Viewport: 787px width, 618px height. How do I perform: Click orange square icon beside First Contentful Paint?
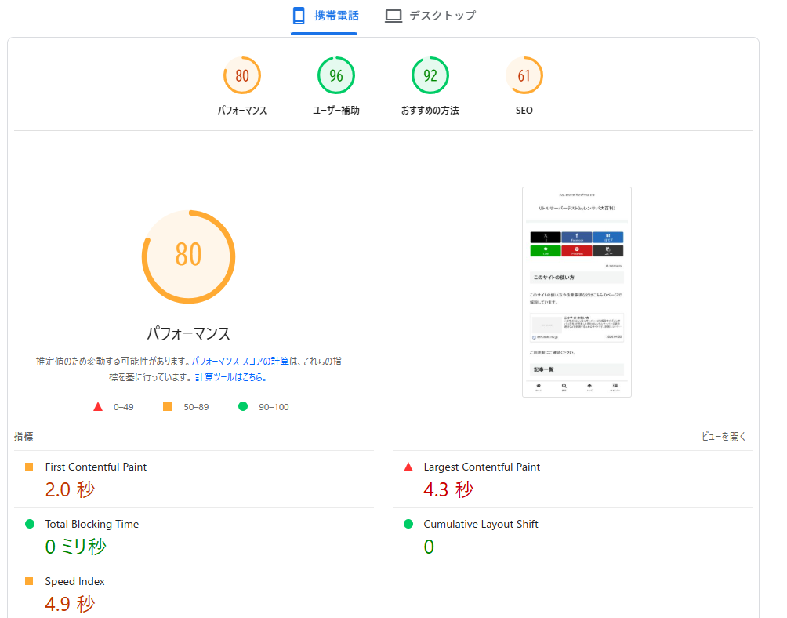[x=29, y=467]
